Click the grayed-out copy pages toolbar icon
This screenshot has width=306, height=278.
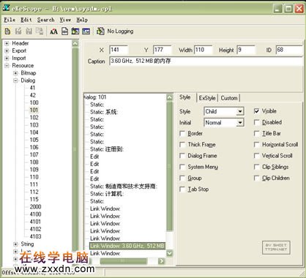[x=40, y=31]
